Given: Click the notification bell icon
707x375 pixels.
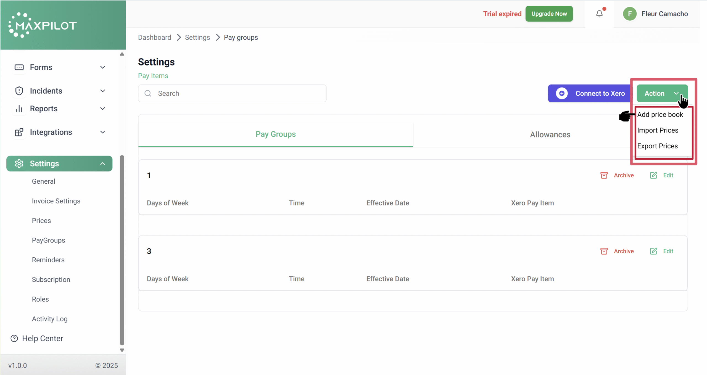Looking at the screenshot, I should (x=599, y=14).
